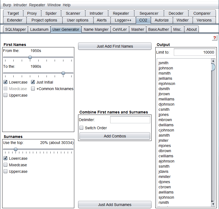Viewport: 219px width, 209px height.
Task: Click the output list scroll up arrow
Action: 213,61
